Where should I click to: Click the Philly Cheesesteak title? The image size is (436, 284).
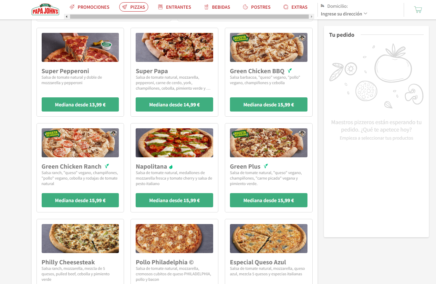pos(68,262)
